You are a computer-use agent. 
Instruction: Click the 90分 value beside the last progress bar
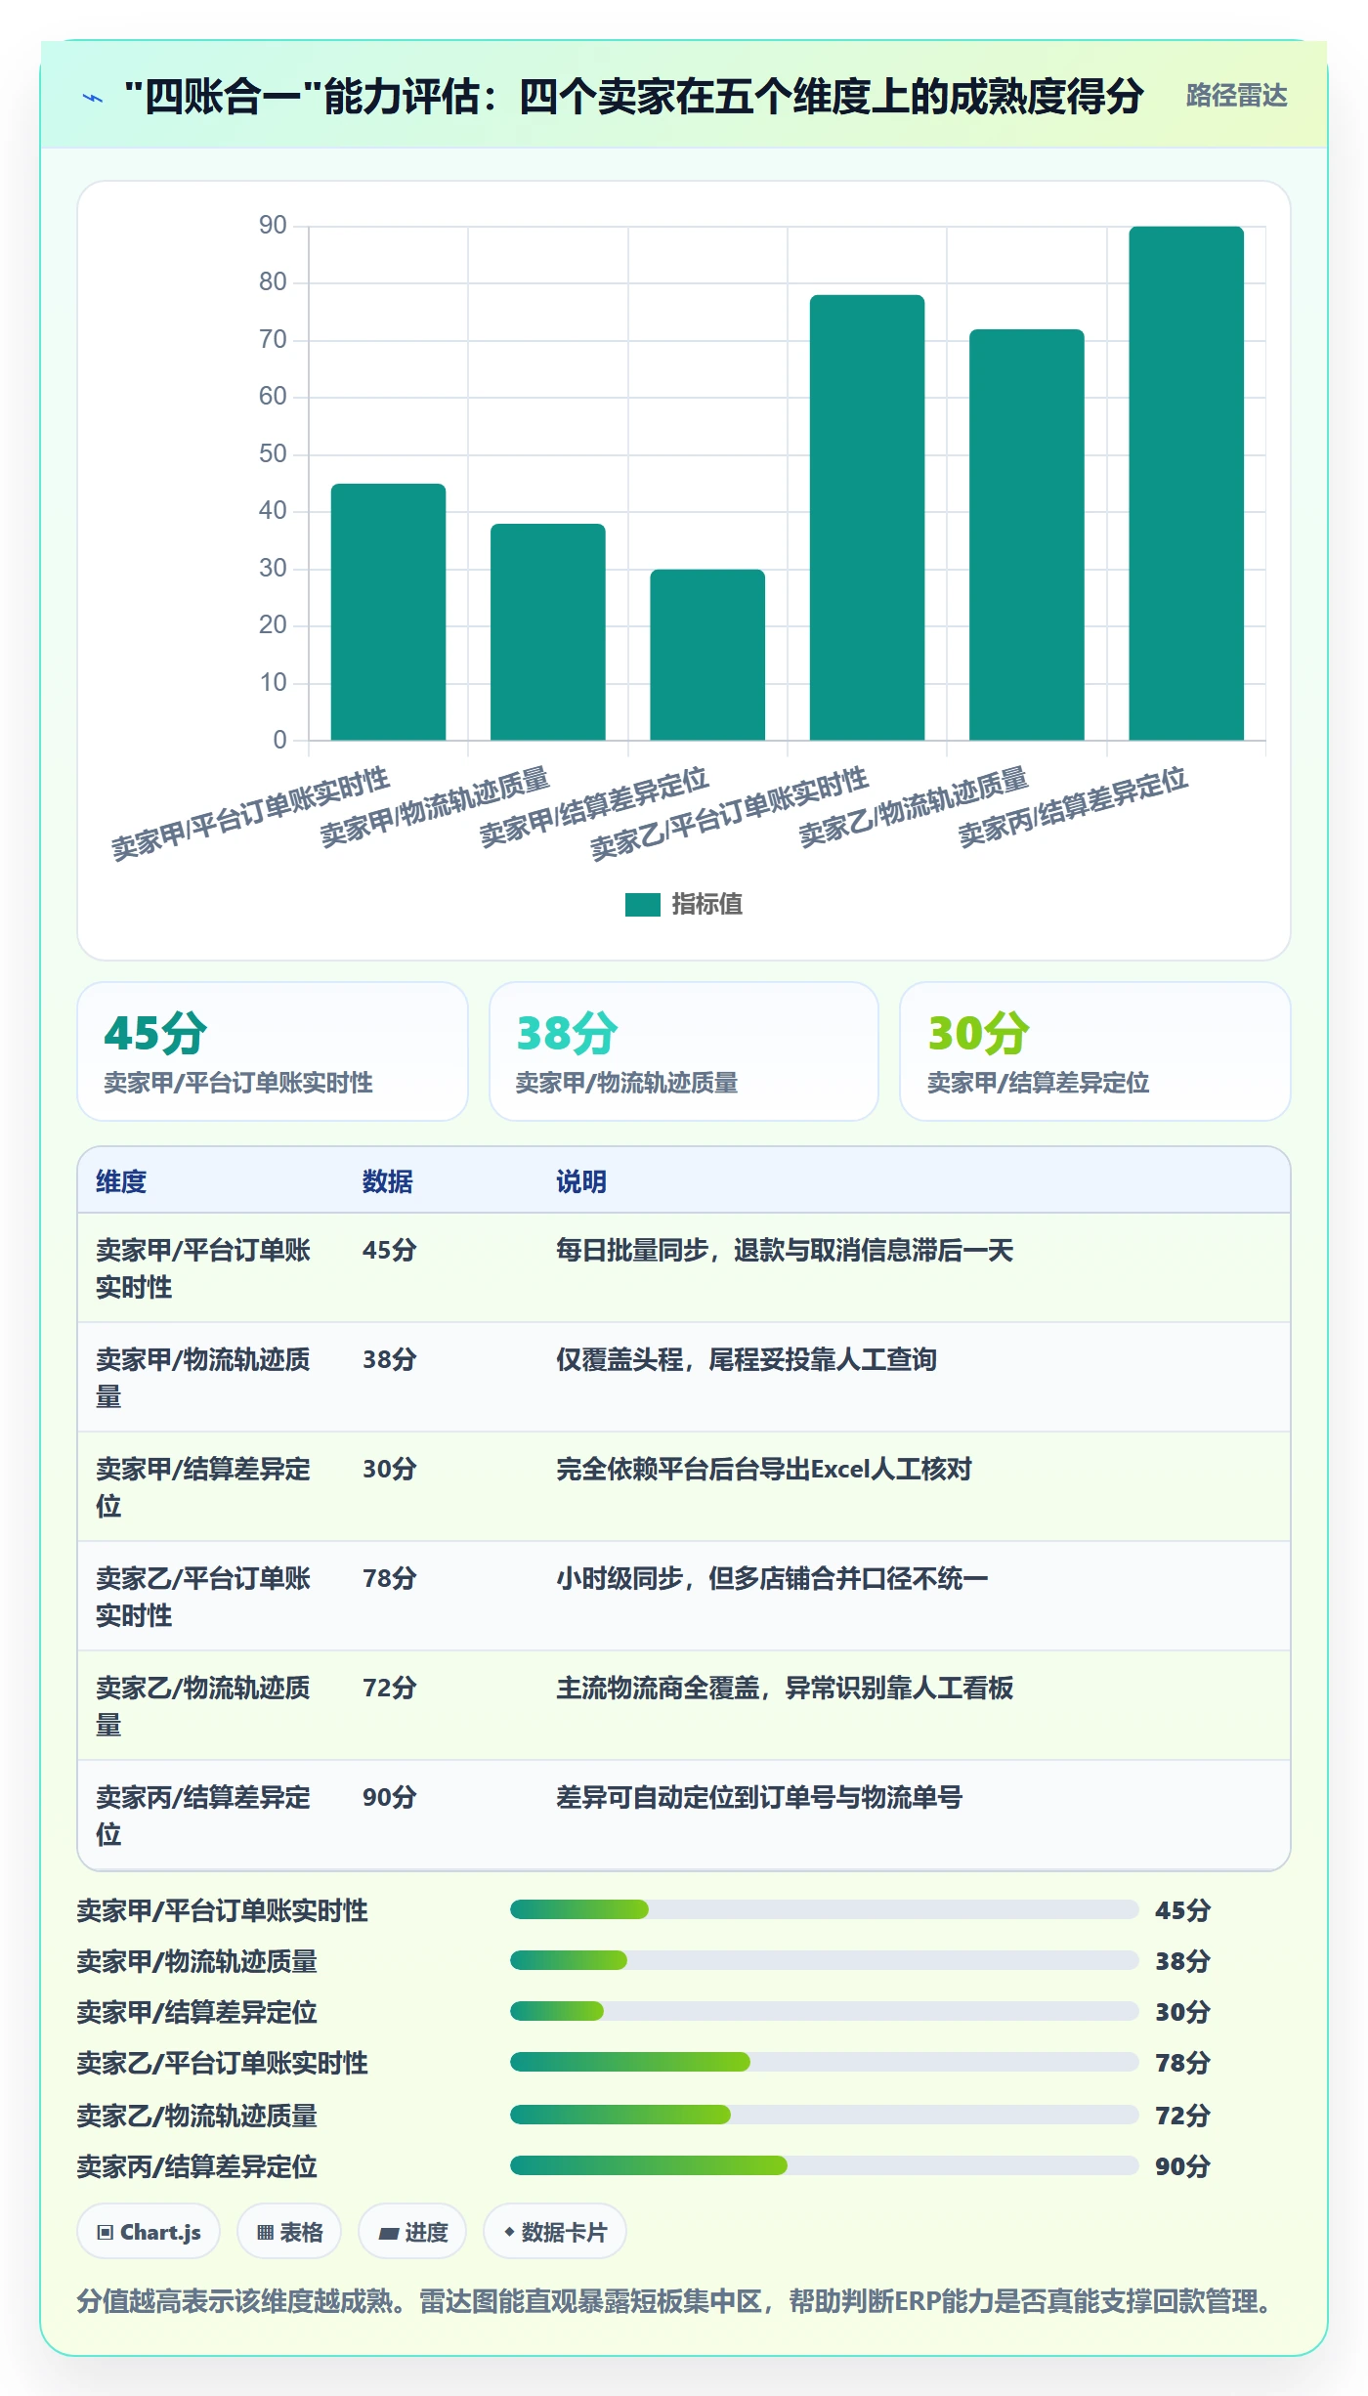(x=1182, y=2166)
